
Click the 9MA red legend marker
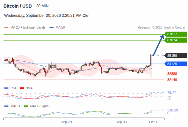click(x=22, y=88)
